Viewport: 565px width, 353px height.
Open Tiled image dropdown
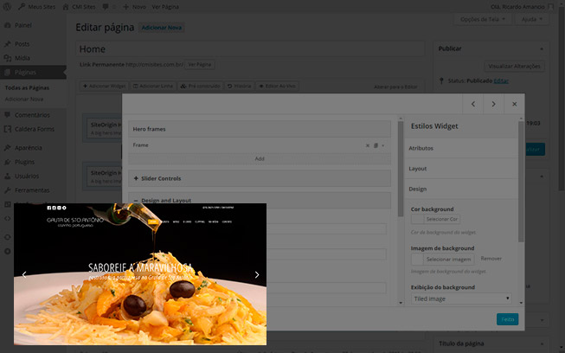(461, 298)
